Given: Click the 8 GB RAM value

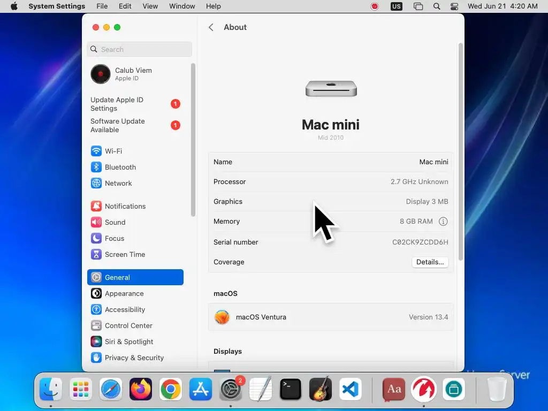Looking at the screenshot, I should click(x=416, y=221).
